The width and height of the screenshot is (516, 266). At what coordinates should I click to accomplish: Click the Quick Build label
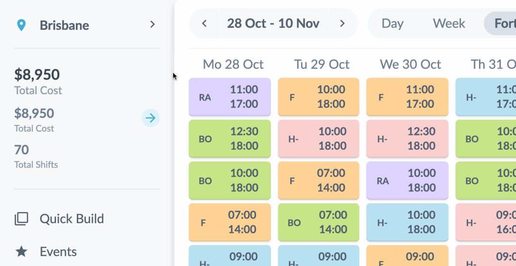point(72,219)
